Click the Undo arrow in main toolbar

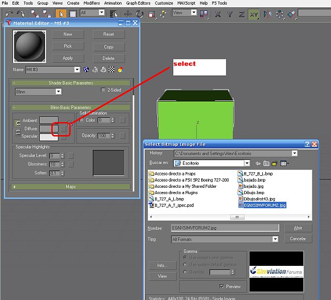9,14
